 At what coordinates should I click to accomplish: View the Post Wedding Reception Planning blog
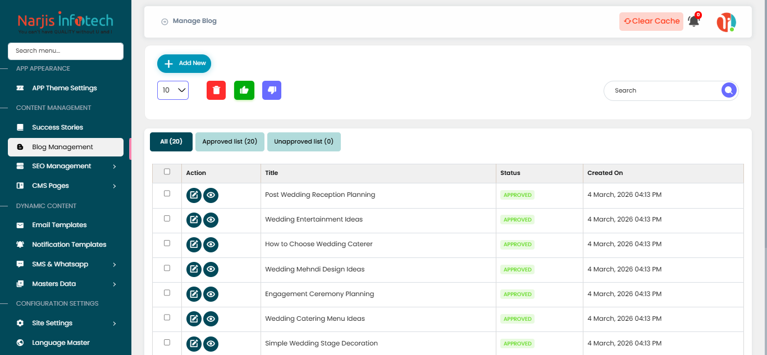(211, 195)
